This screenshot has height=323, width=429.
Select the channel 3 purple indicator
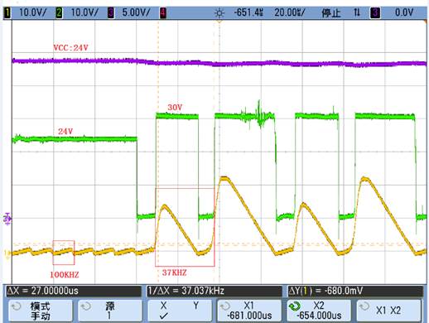point(110,12)
